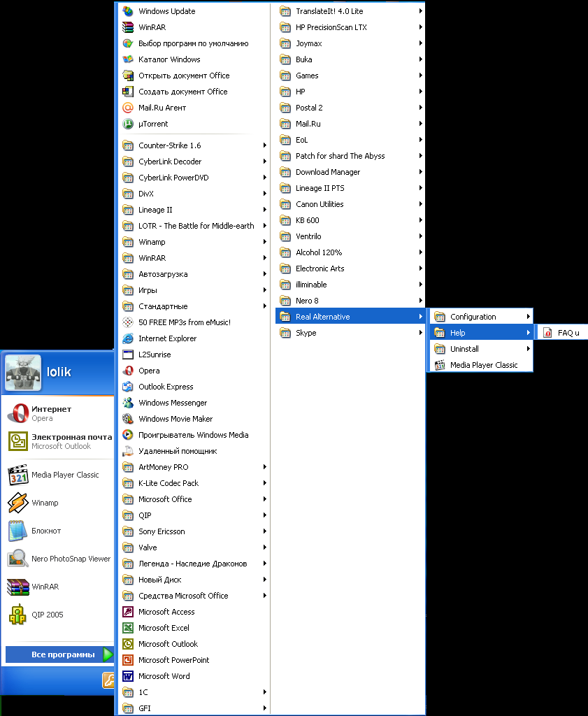Expand the Counter-Strike 1.6 submenu arrow

coord(265,145)
